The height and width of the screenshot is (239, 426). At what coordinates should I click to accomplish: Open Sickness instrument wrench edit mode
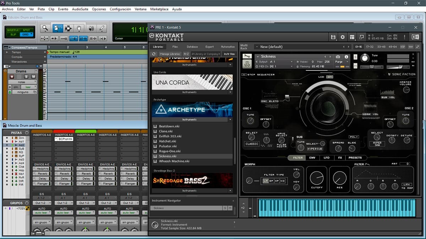247,56
